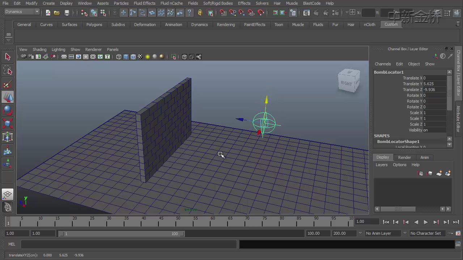Open Channels menu in Channel Box
This screenshot has height=260, width=463.
(x=383, y=64)
